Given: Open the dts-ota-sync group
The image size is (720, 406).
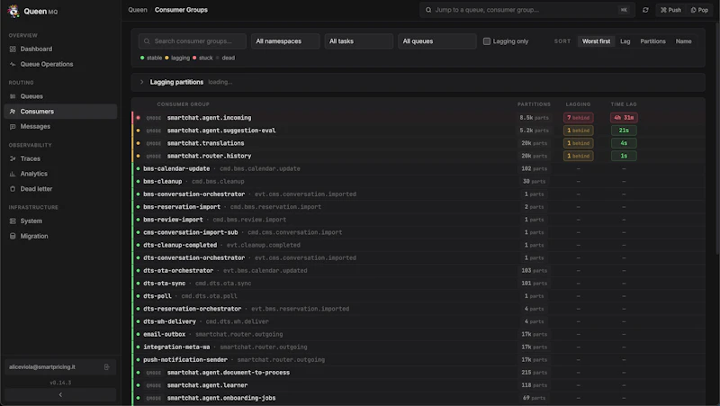Looking at the screenshot, I should tap(164, 284).
